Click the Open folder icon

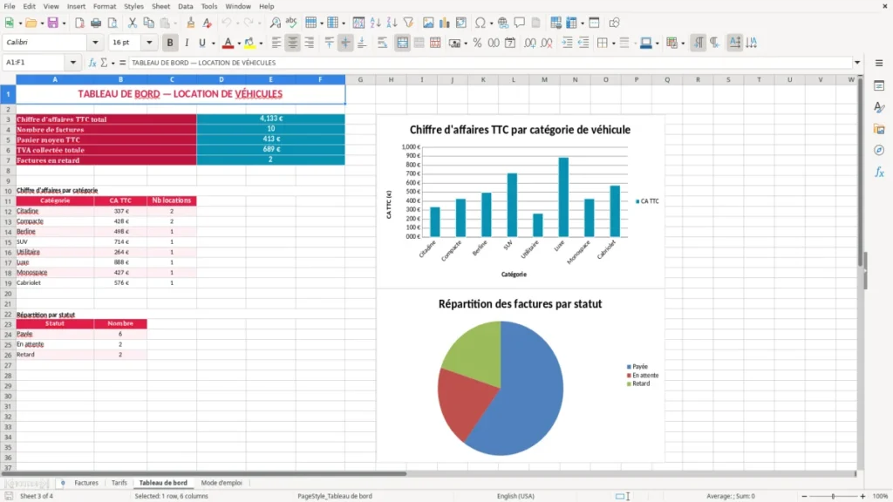coord(31,23)
